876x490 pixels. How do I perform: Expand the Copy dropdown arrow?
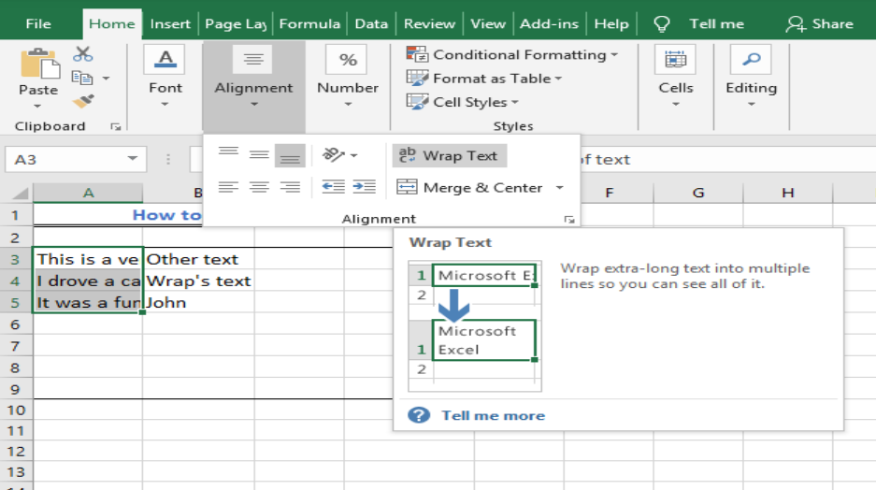click(x=106, y=78)
